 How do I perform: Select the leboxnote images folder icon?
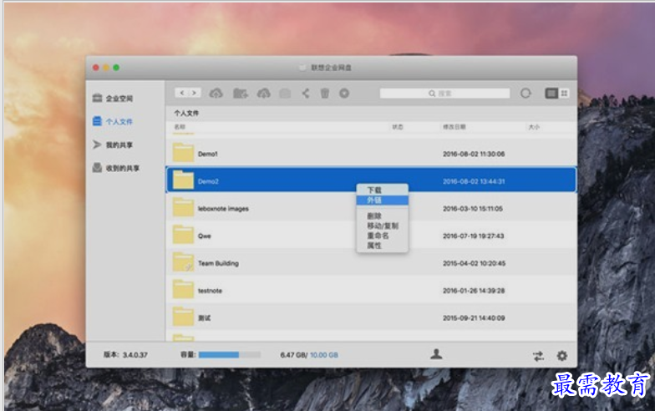(183, 207)
